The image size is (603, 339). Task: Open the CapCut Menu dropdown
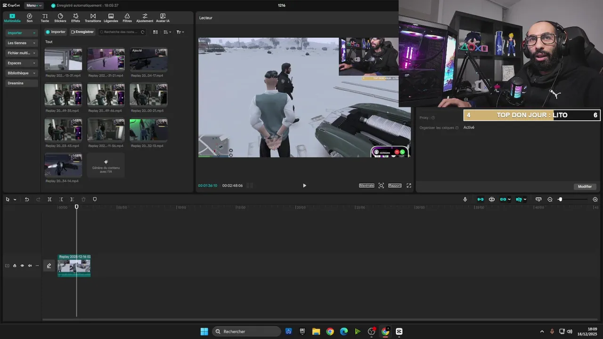point(33,5)
